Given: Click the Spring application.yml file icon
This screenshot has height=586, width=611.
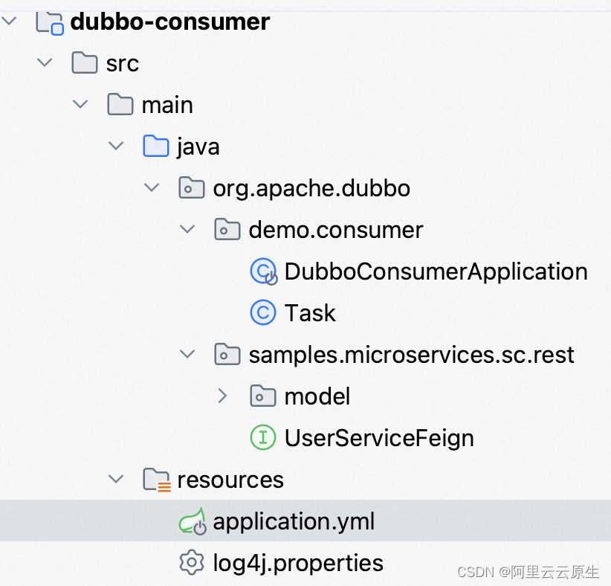Looking at the screenshot, I should point(193,521).
